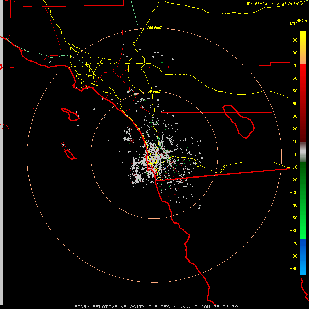Click the -60 value on the velocity scale
Image resolution: width=309 pixels, height=309 pixels.
coord(294,231)
